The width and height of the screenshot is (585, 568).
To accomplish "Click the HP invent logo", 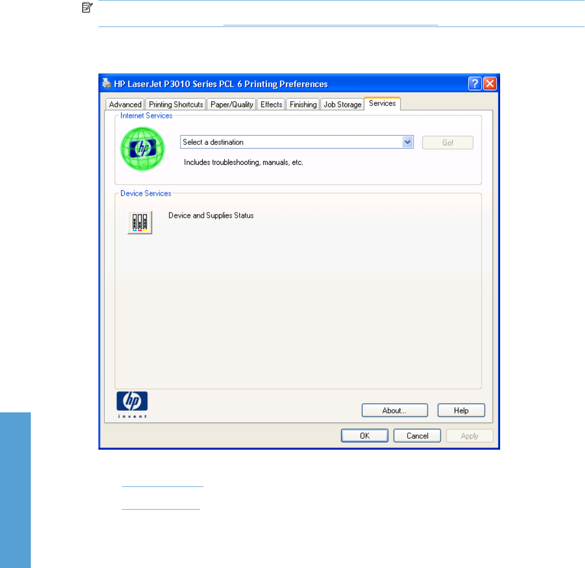I will point(132,405).
